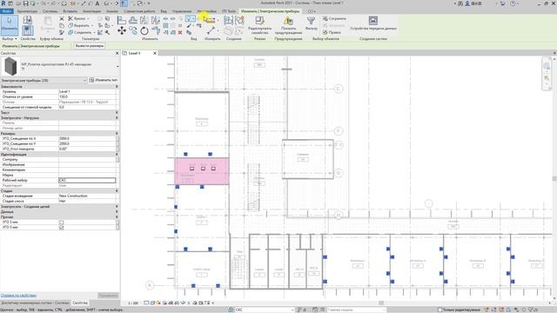Collapse the Зависимости section
Screen dimensions: 557x313
(117, 86)
